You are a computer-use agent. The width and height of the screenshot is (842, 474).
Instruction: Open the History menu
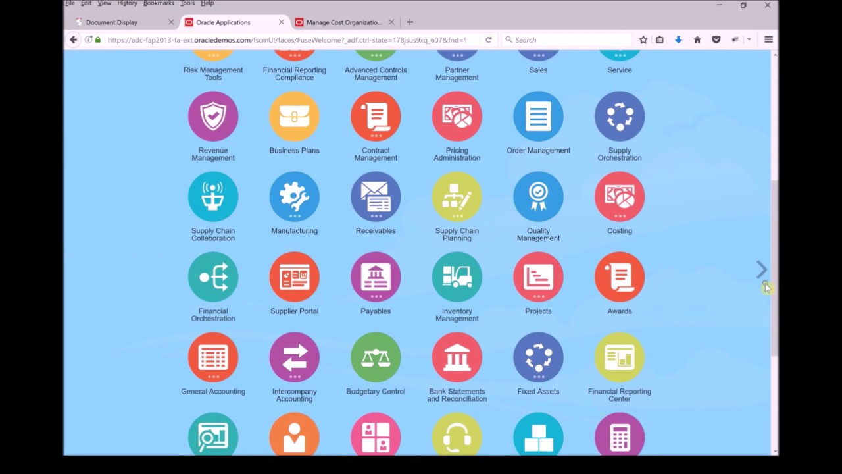[x=127, y=3]
